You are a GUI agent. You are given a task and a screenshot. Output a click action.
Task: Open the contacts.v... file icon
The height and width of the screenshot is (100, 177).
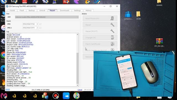128,16
